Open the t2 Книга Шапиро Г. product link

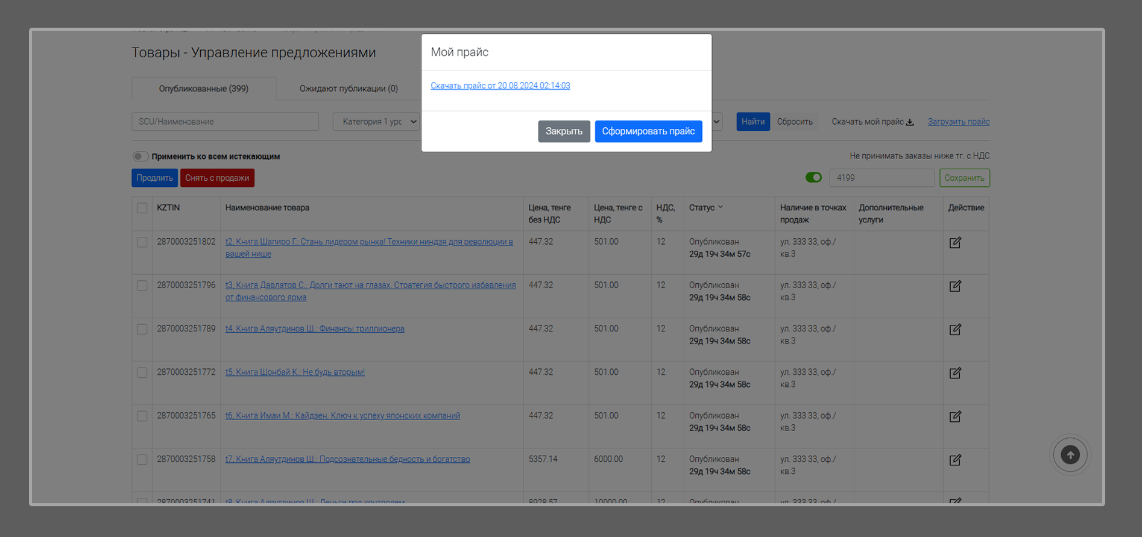point(369,248)
